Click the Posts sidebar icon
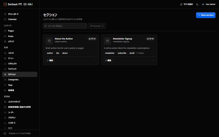 click(x=5, y=36)
